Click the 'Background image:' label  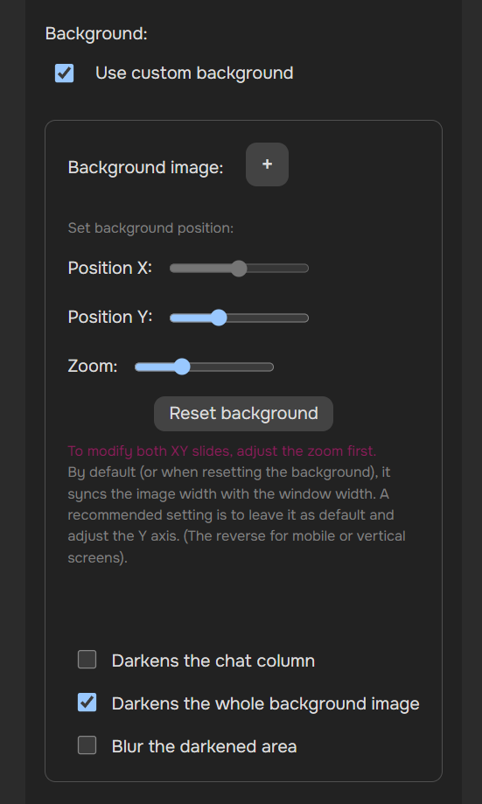click(145, 168)
